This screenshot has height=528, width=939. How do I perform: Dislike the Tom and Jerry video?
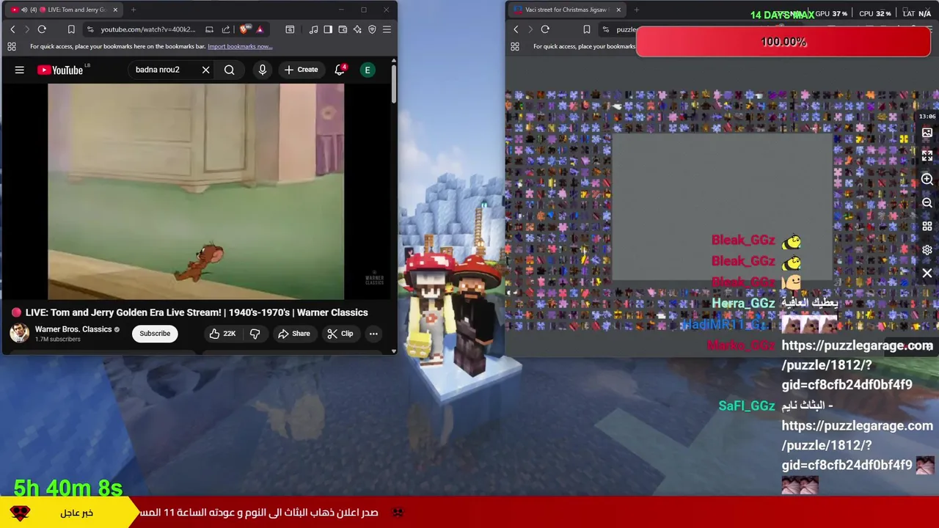point(255,334)
